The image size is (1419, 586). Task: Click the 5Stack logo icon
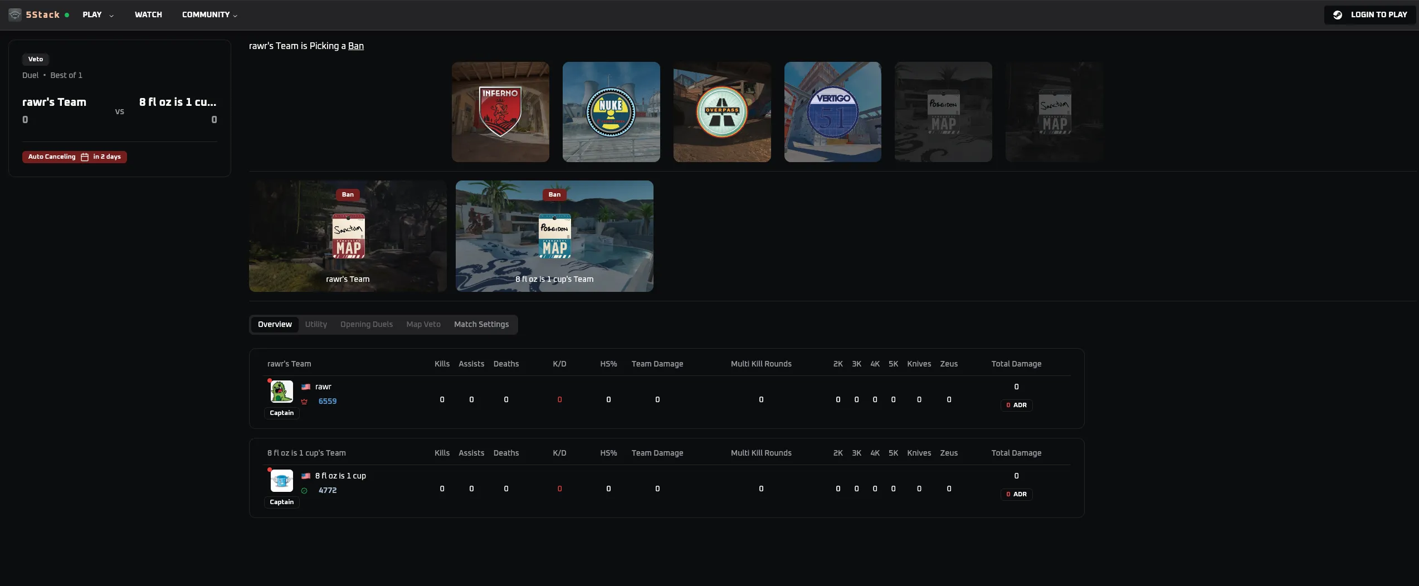coord(15,15)
